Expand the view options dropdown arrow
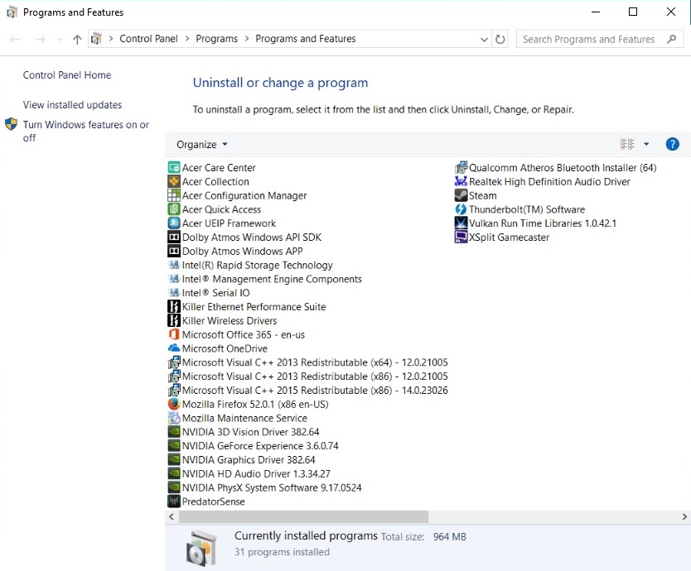The image size is (691, 571). [x=646, y=145]
